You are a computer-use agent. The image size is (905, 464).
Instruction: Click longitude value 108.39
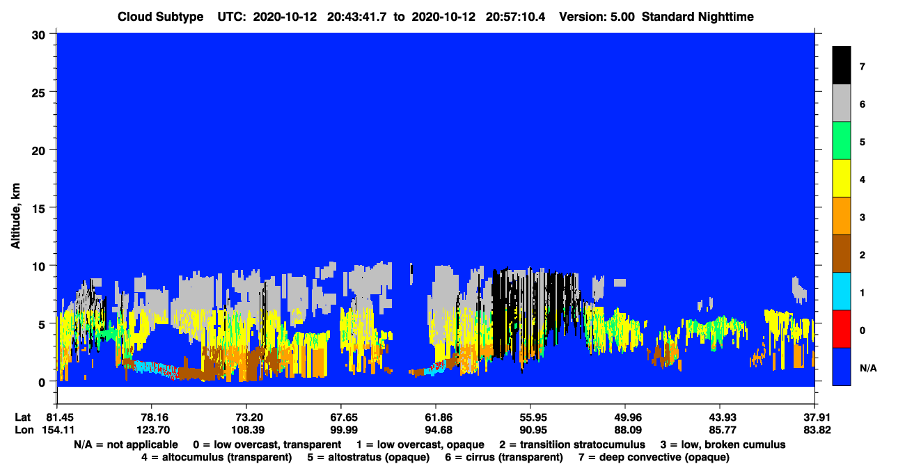246,430
